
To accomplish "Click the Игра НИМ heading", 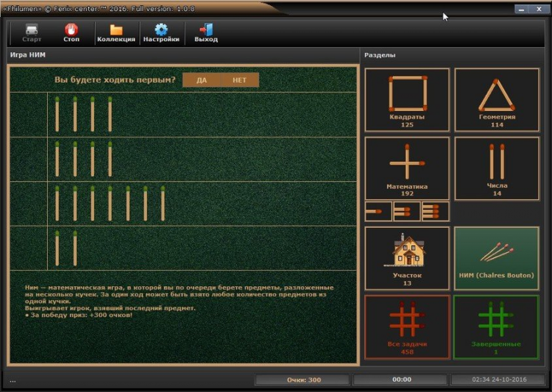I will (x=28, y=55).
